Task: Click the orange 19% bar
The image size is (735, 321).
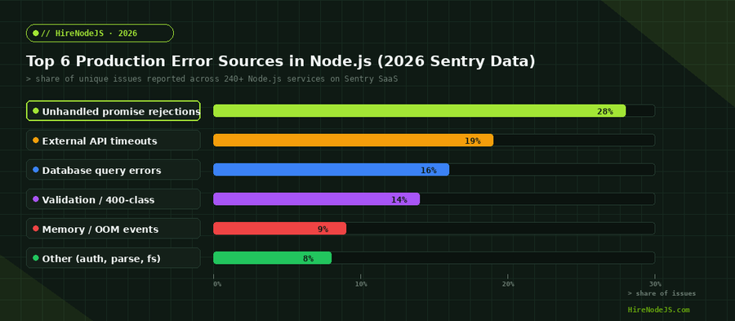Action: click(354, 140)
